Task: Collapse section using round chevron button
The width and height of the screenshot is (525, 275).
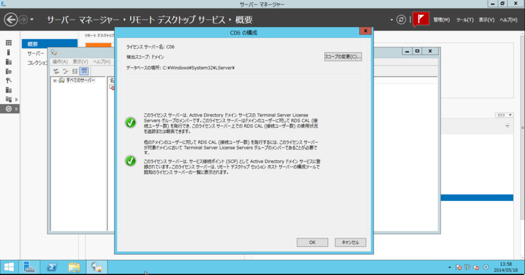Action: (x=507, y=126)
